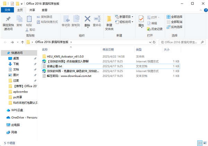Screen dimensions: 208x146
Task: Click Office 2016 家庭和学生版 in address bar
Action: (x=52, y=42)
